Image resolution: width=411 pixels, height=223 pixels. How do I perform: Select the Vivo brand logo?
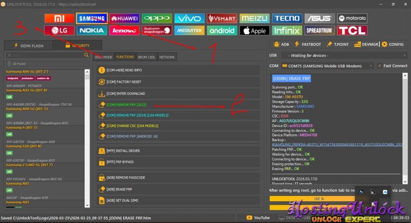coord(189,18)
